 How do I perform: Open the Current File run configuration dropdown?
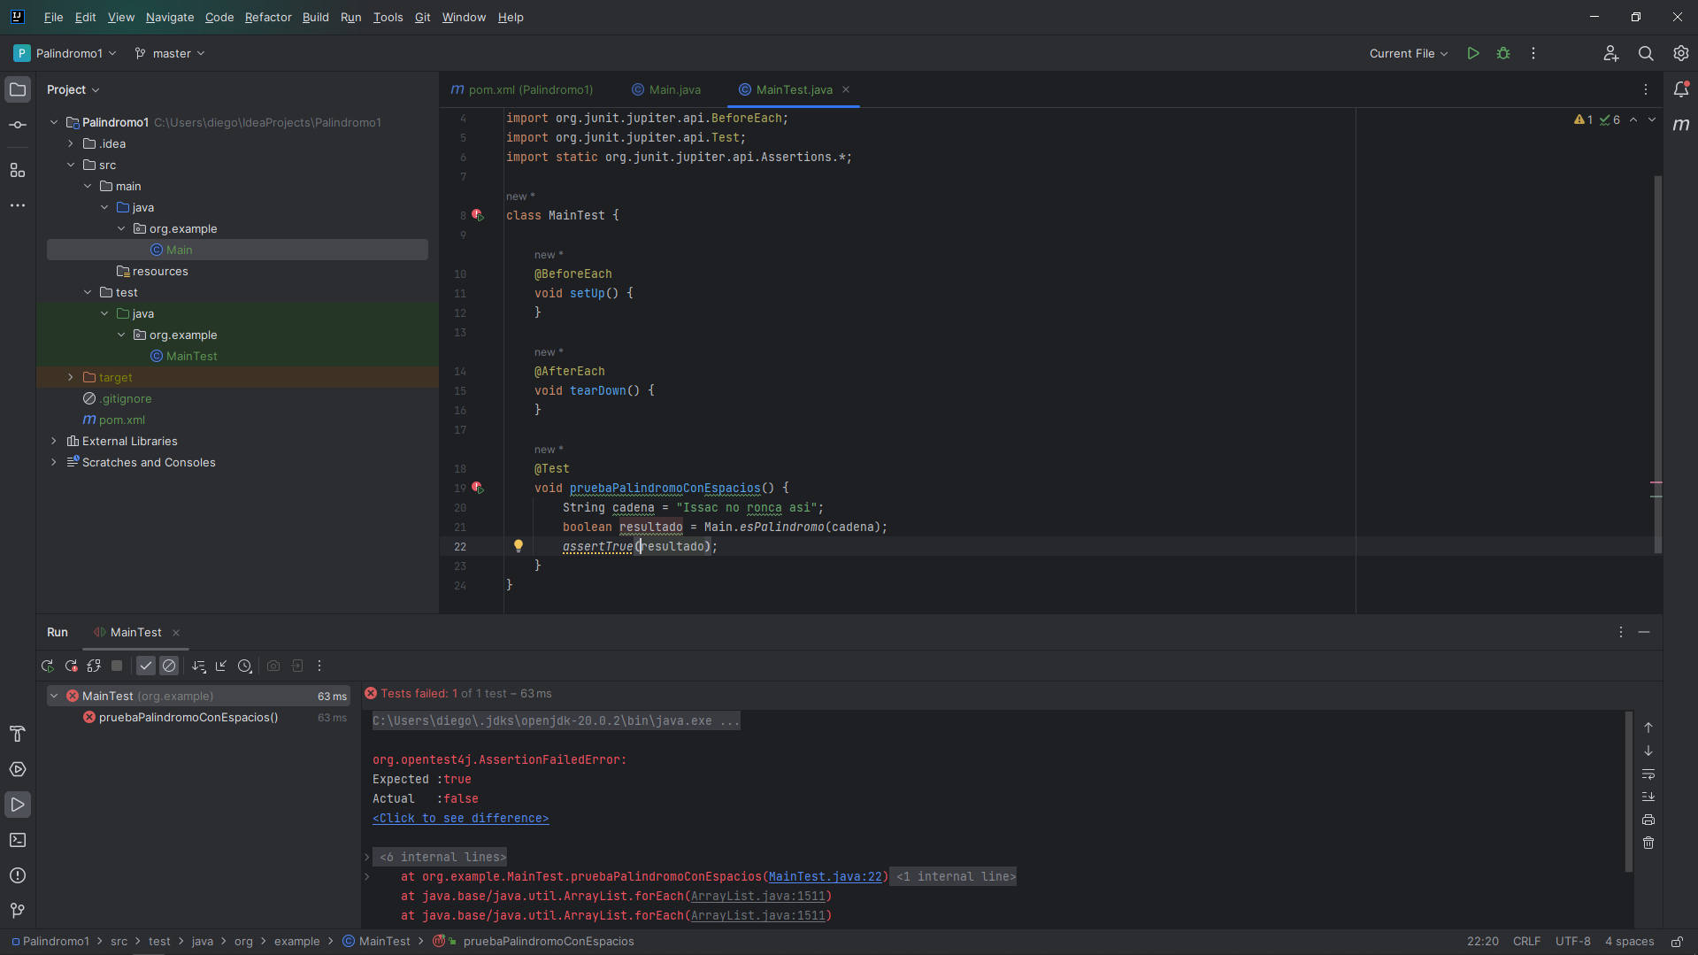pyautogui.click(x=1407, y=53)
